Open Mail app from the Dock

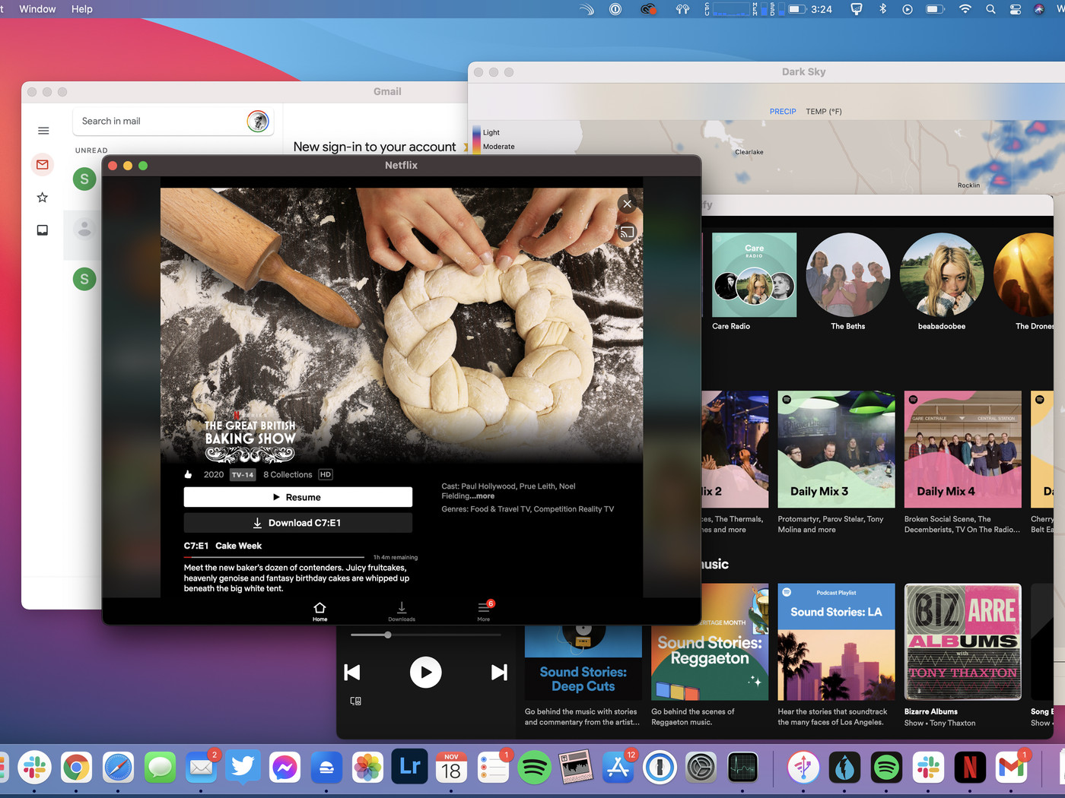coord(201,768)
